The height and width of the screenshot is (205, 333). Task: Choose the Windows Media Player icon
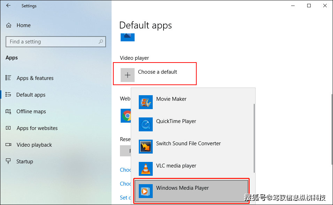146,191
